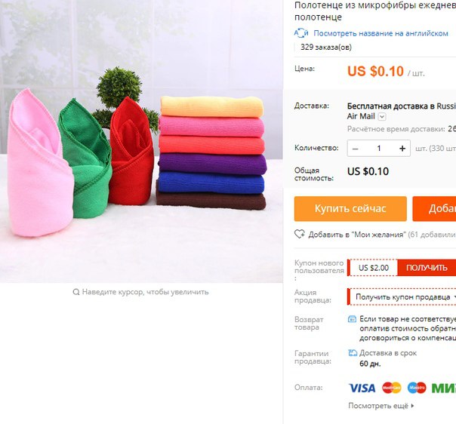Expand the Получить купон продавца dropdown
Screen dimensions: 456x424
pyautogui.click(x=402, y=297)
